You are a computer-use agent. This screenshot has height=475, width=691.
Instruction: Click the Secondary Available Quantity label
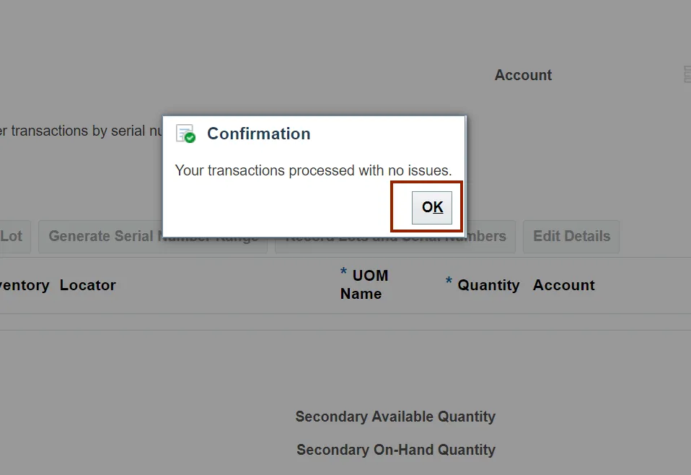(395, 417)
